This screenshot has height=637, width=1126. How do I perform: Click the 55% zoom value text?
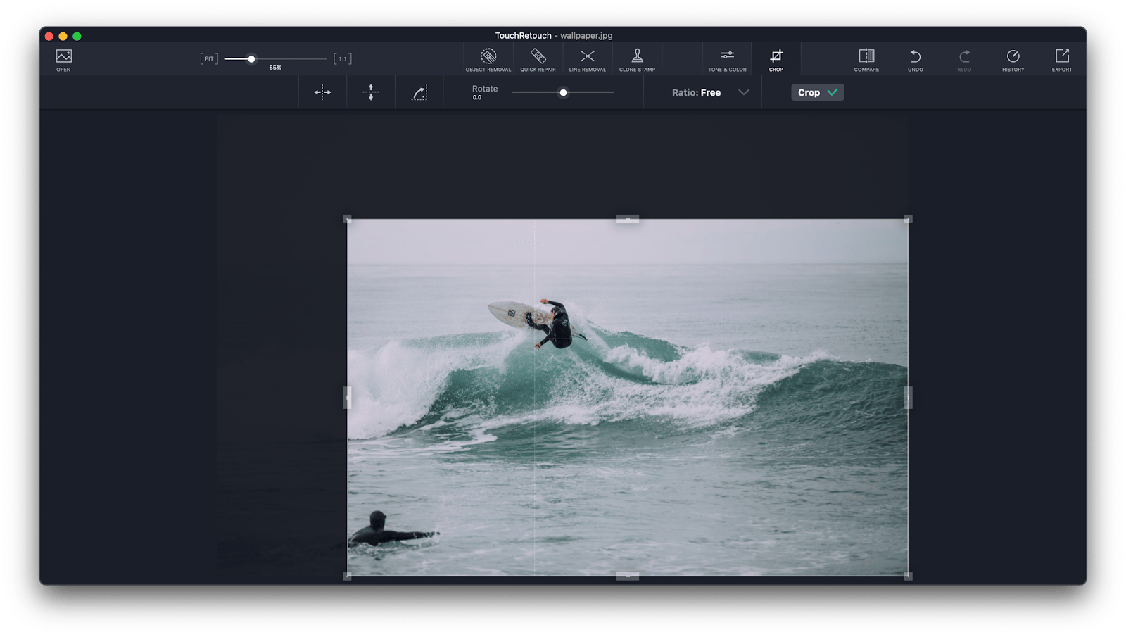[x=275, y=68]
